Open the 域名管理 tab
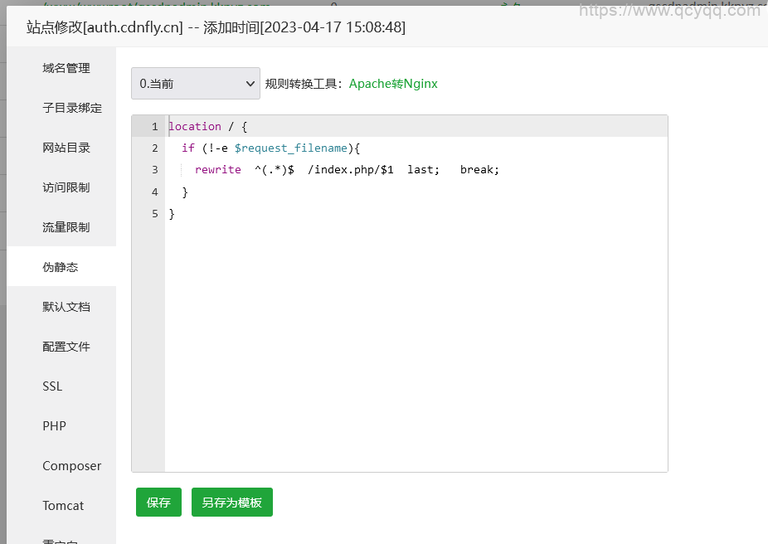This screenshot has width=768, height=544. (x=66, y=68)
